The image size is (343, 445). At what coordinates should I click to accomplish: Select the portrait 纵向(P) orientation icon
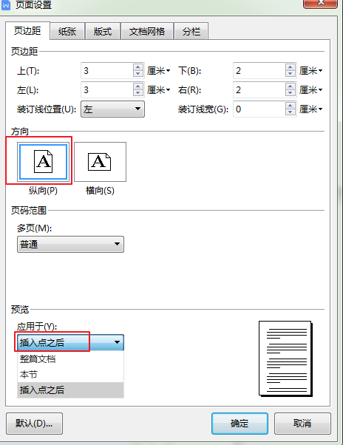tap(43, 162)
